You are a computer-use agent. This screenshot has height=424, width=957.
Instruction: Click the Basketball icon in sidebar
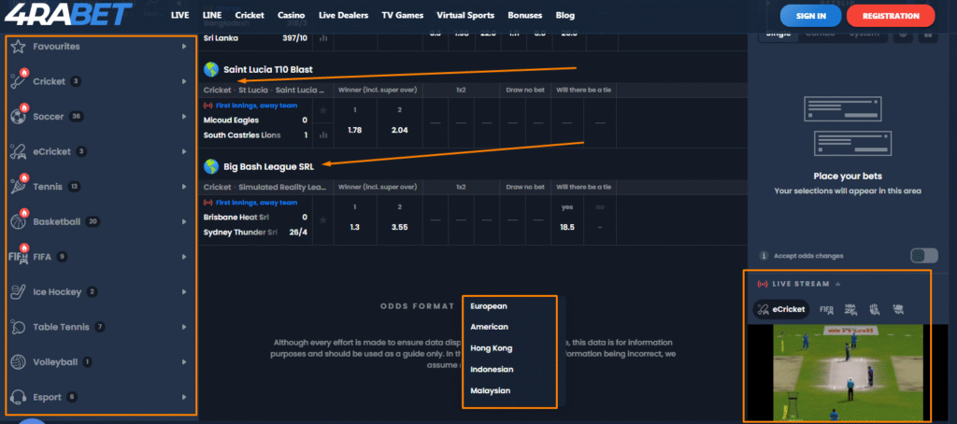[x=18, y=221]
